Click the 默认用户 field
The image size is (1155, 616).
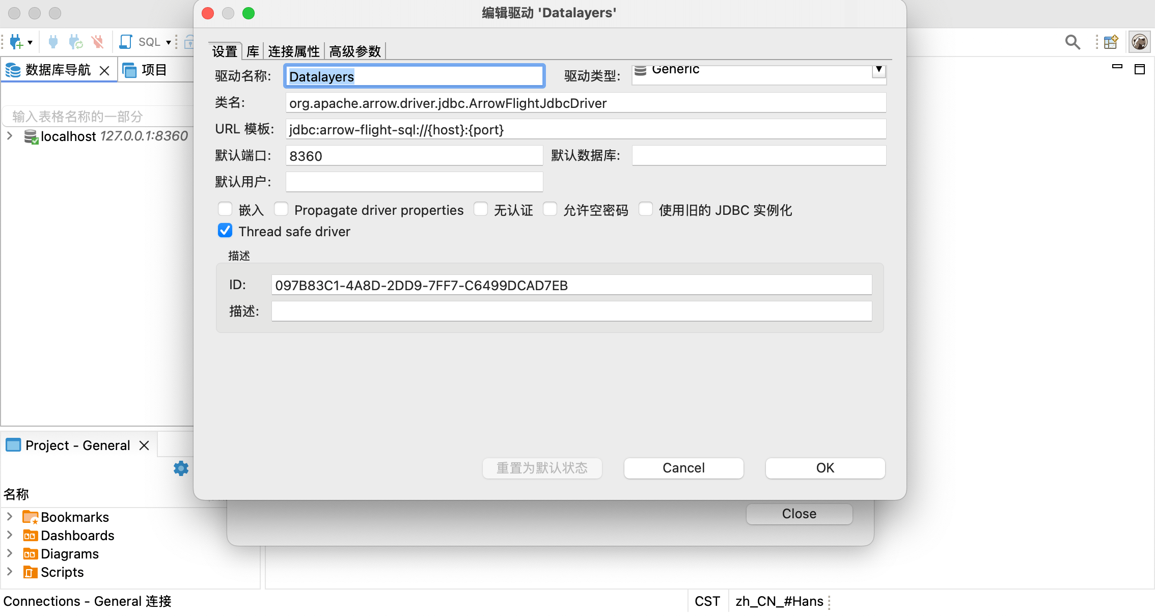(x=415, y=182)
